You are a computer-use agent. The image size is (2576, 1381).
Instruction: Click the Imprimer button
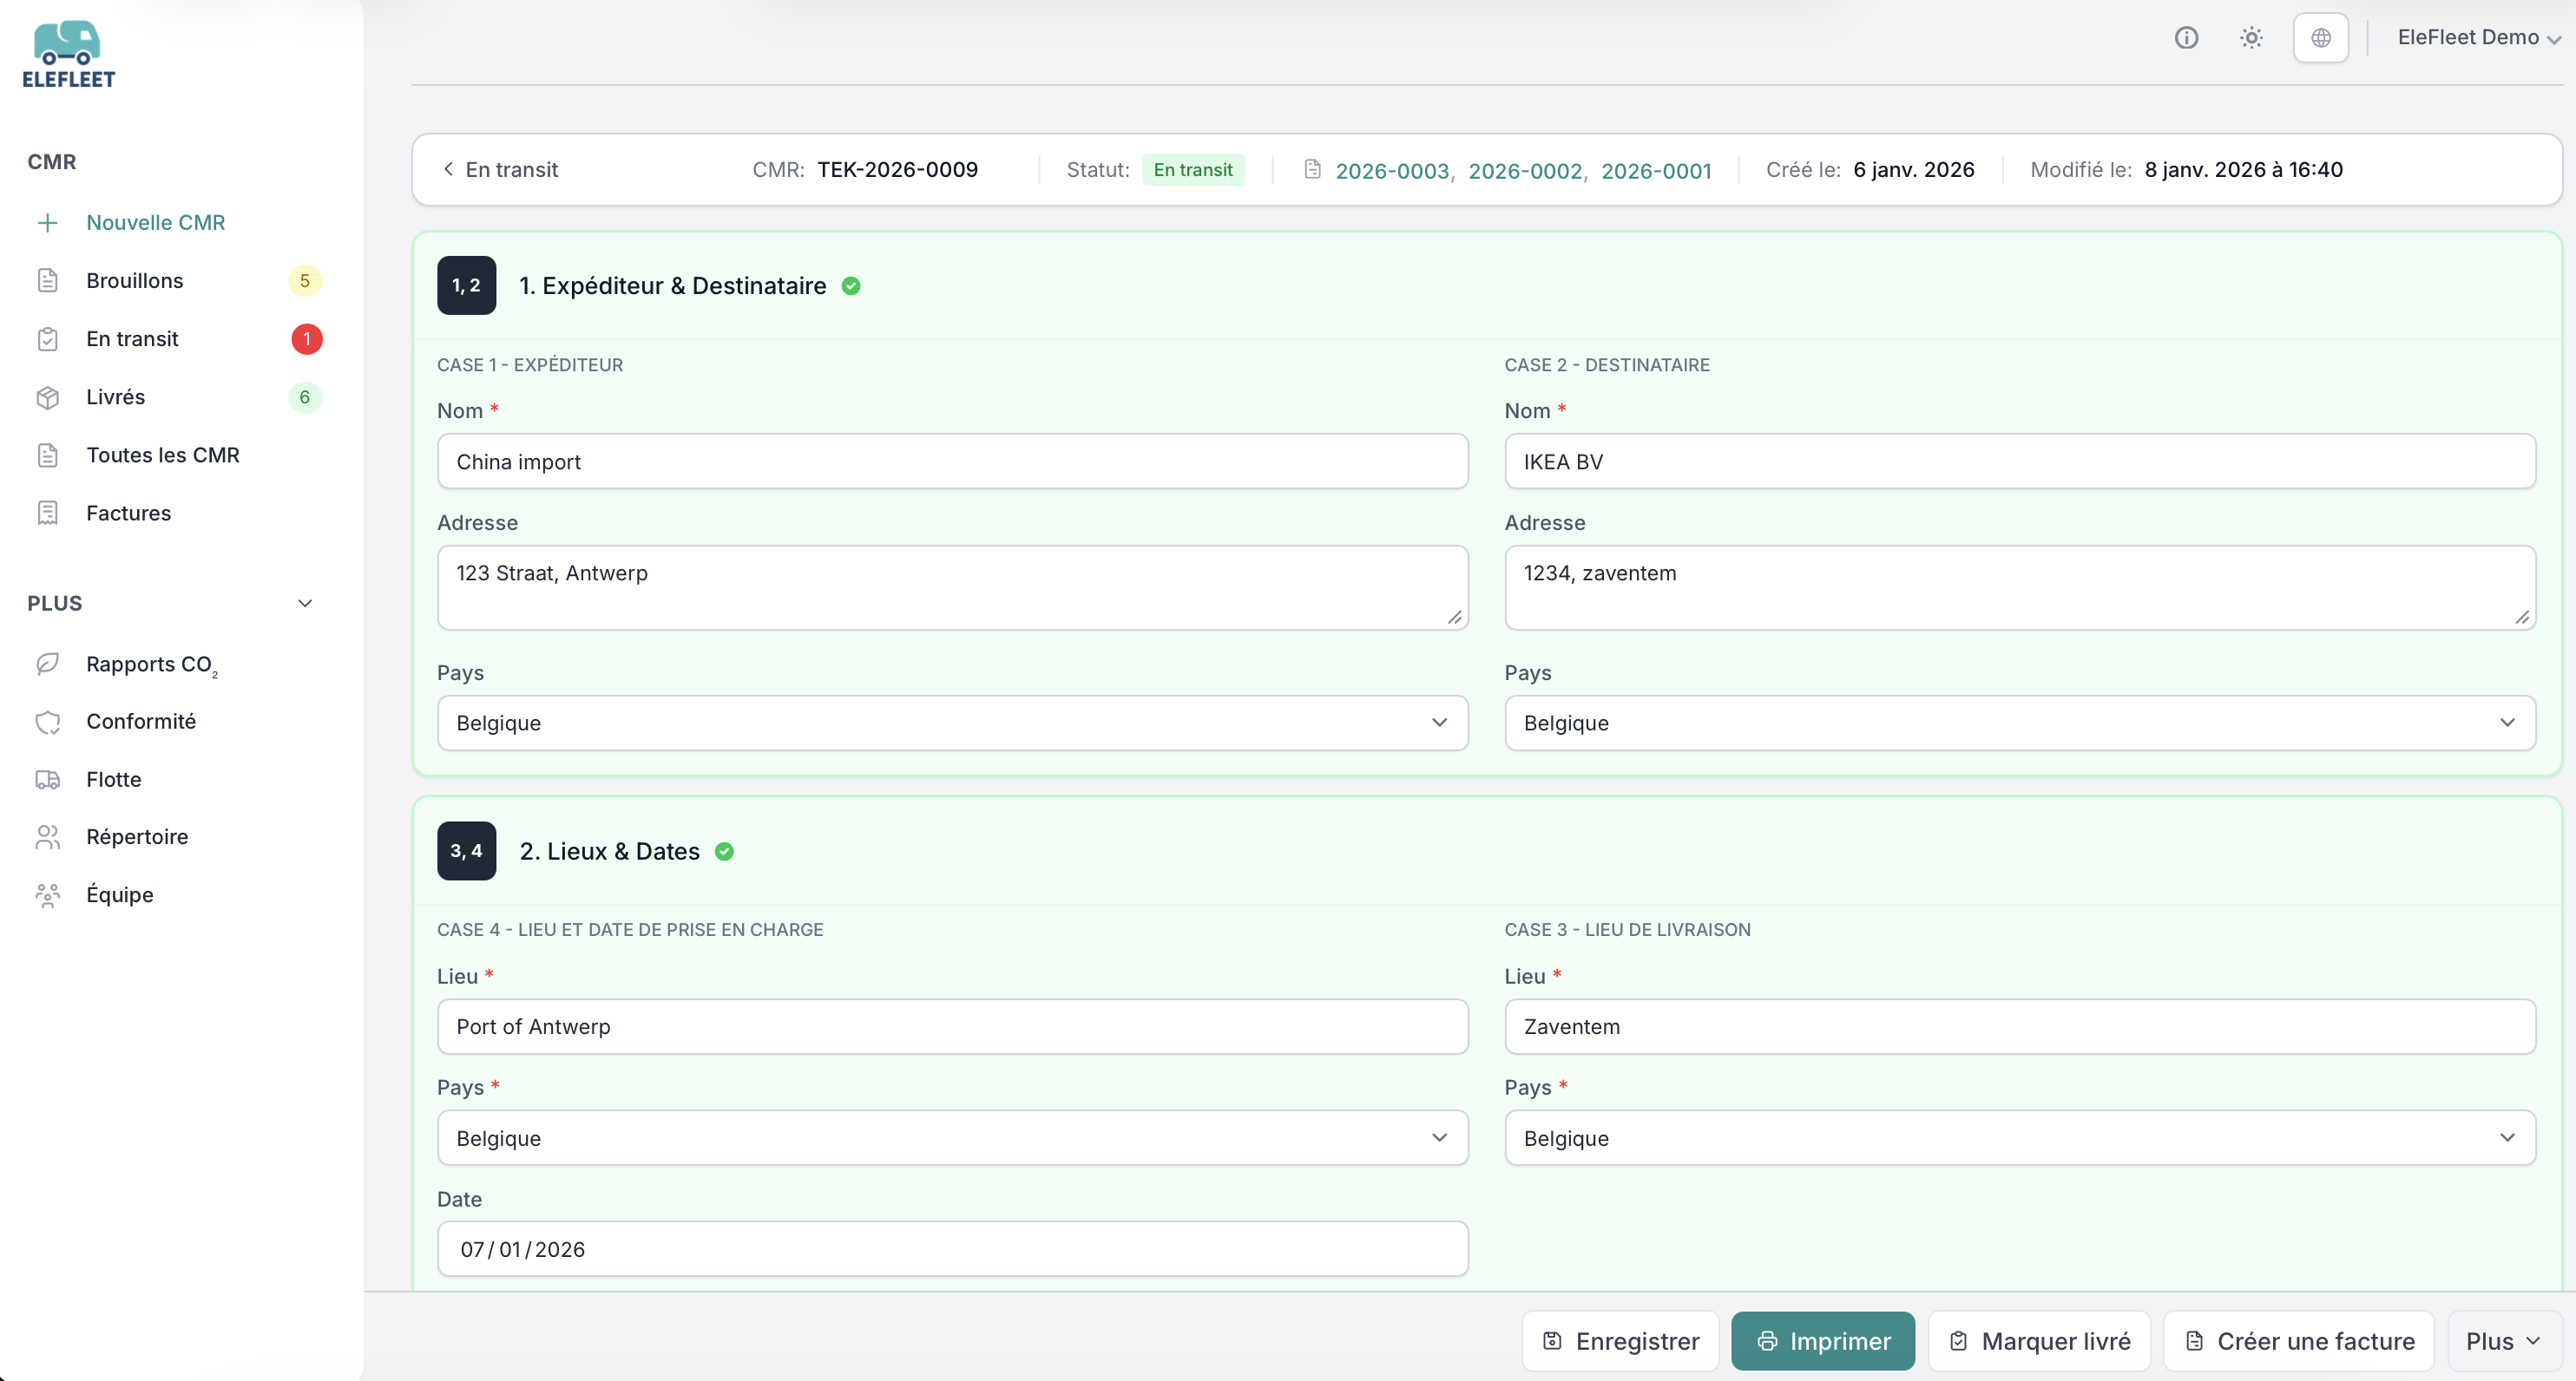[1822, 1341]
